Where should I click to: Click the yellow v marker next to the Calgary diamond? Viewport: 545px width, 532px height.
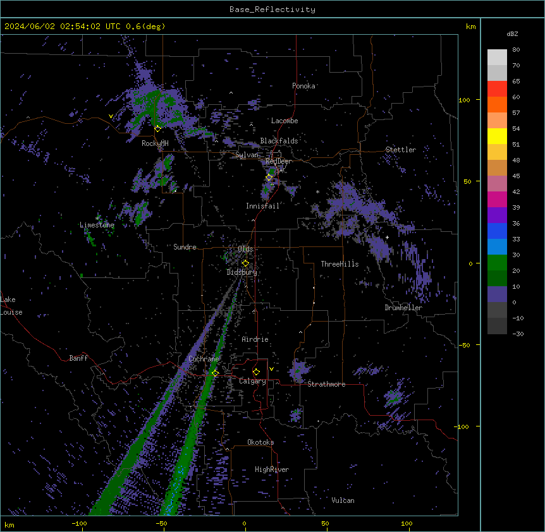click(271, 369)
